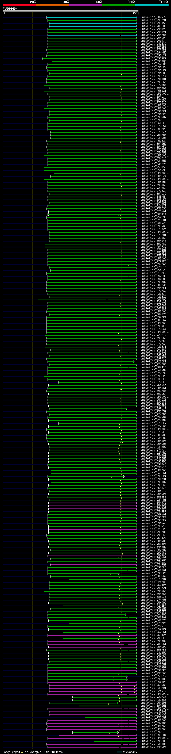Viewport: 171px width, 754px height.
Task: Select the label UniRef100_A5C059
Action: (x=153, y=412)
